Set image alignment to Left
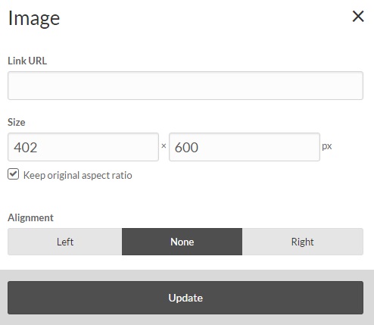 65,242
